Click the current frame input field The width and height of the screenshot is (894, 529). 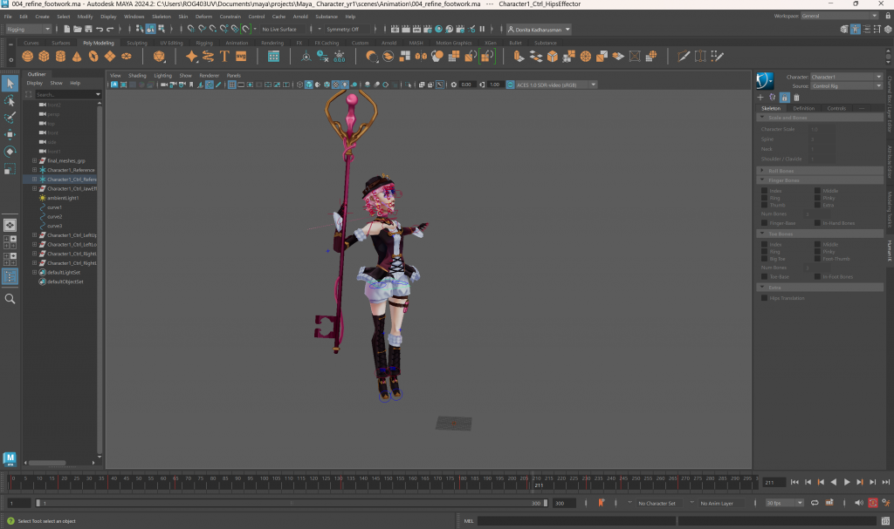(x=774, y=482)
